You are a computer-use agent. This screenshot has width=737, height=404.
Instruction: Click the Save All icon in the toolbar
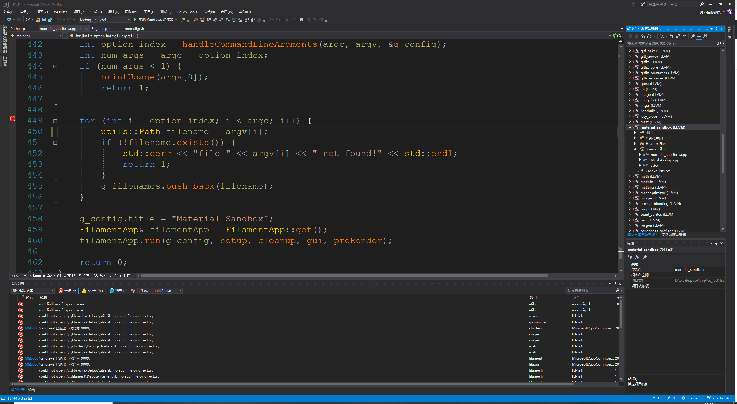click(50, 20)
